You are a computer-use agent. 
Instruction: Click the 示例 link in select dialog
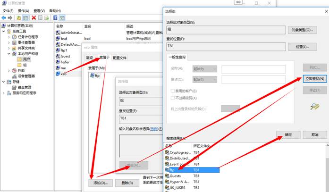pyautogui.click(x=154, y=129)
